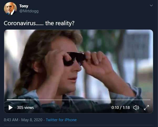Click Tony's profile avatar picture
158x127 pixels.
(x=10, y=9)
